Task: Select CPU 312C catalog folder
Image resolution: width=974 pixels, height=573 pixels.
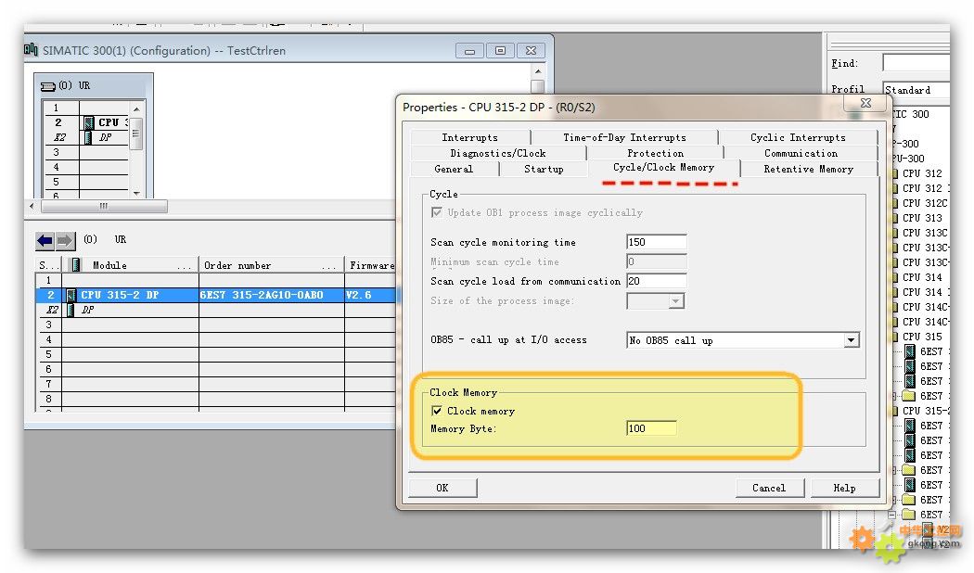Action: 924,203
